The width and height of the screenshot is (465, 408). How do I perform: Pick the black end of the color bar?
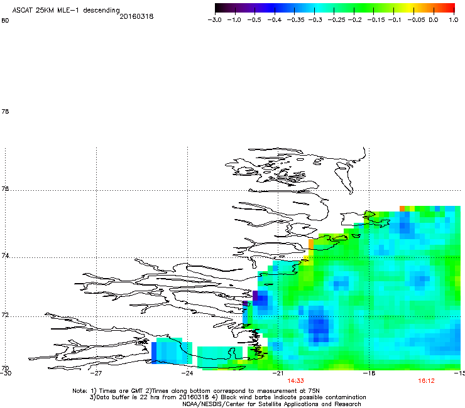219,8
